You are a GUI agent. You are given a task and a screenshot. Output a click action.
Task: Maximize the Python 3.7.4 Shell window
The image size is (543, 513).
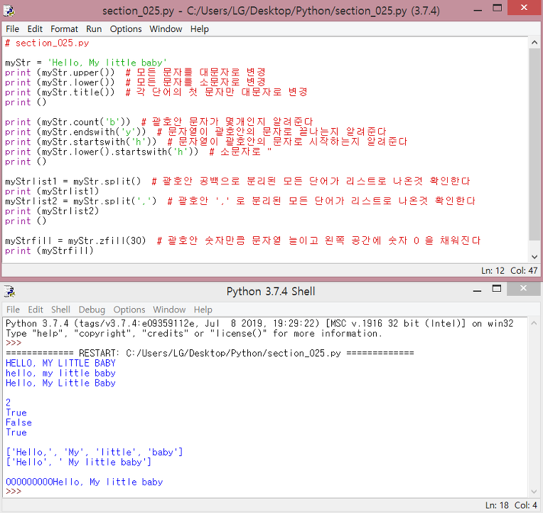[x=497, y=289]
